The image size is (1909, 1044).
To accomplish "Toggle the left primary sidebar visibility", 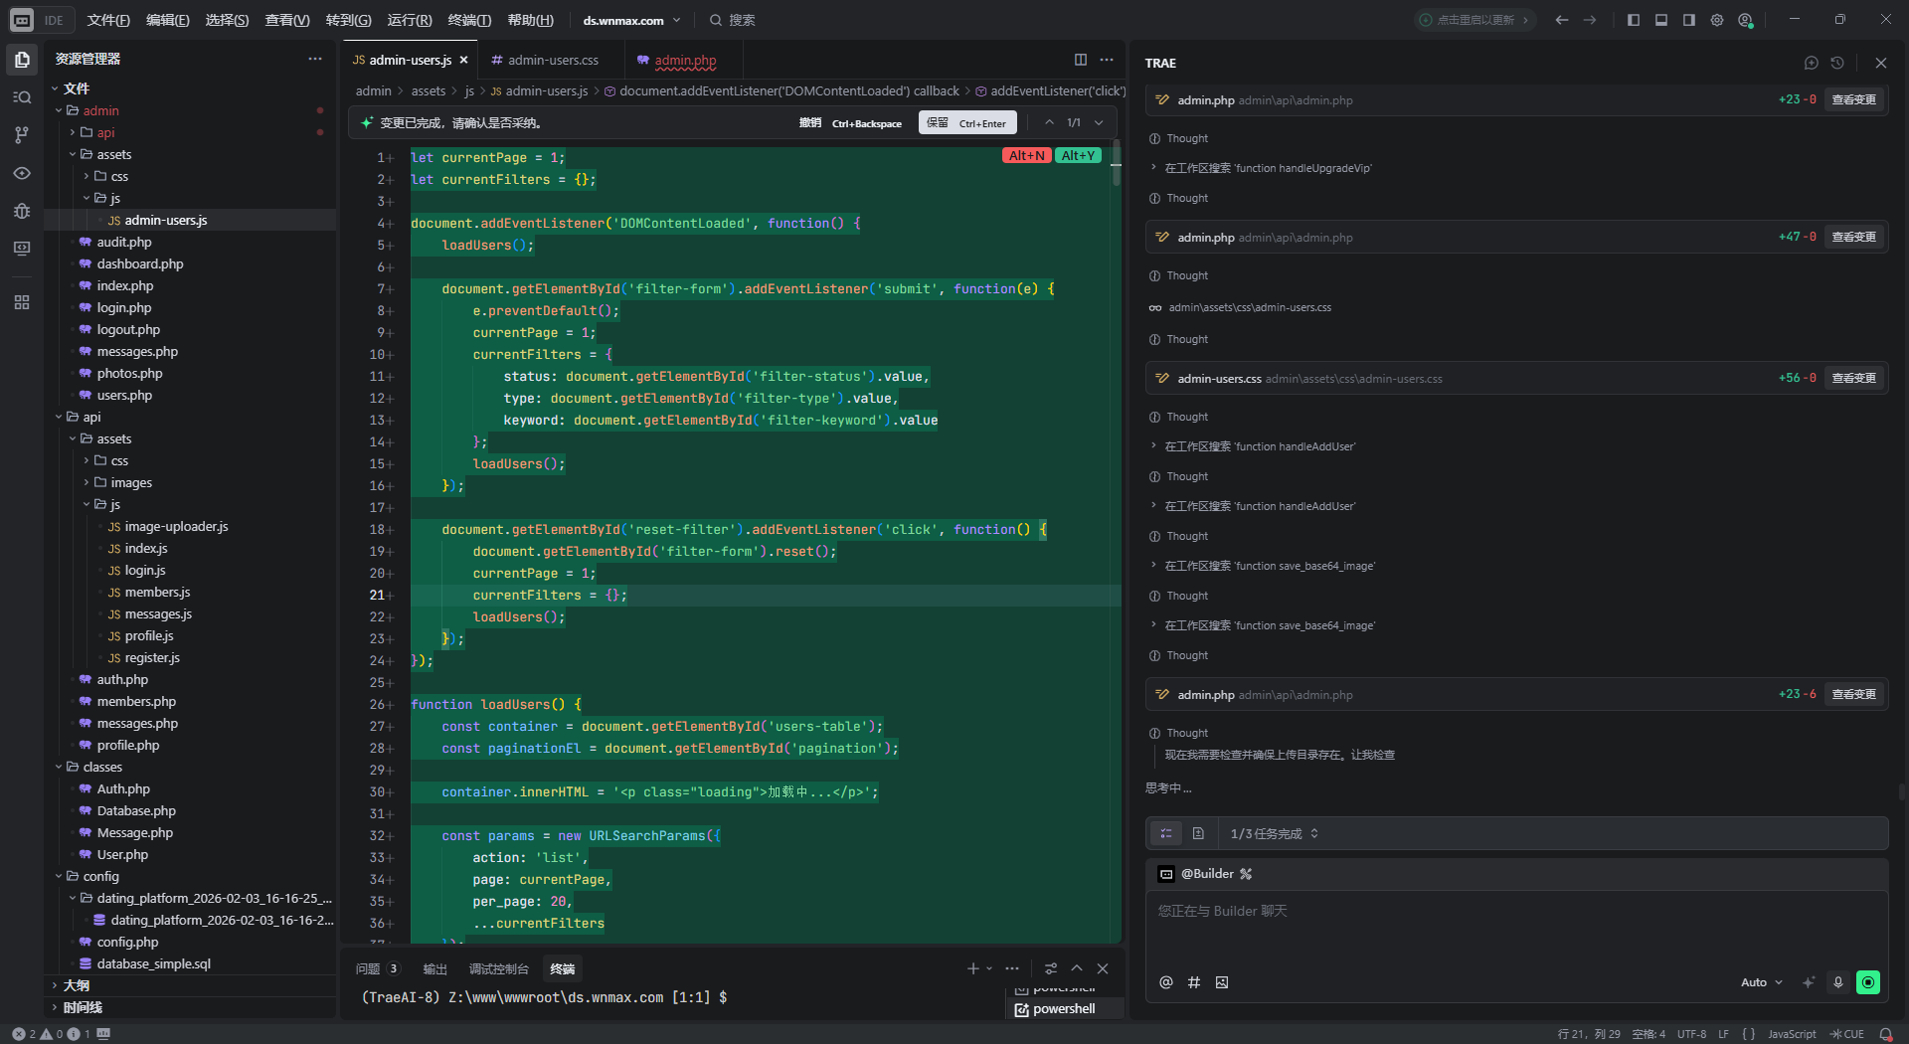I will (x=1633, y=20).
